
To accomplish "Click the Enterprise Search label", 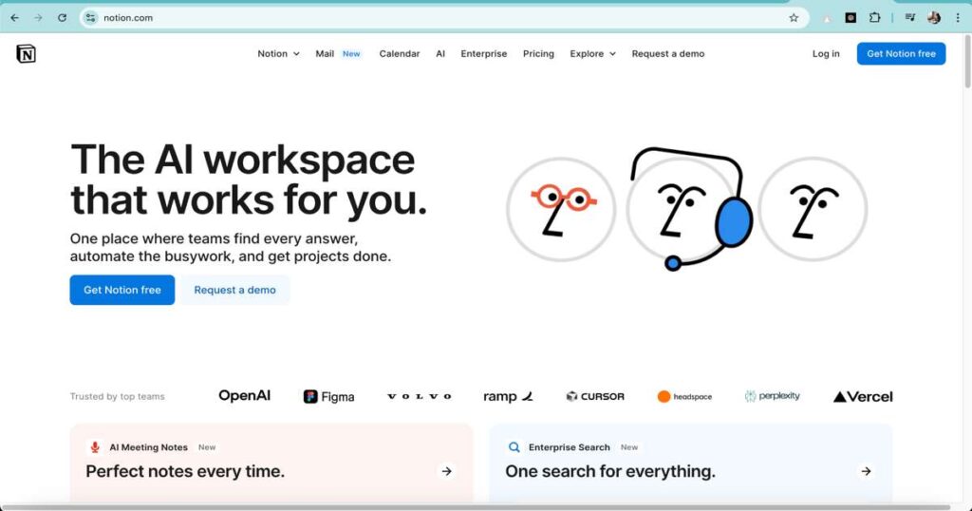I will (570, 447).
